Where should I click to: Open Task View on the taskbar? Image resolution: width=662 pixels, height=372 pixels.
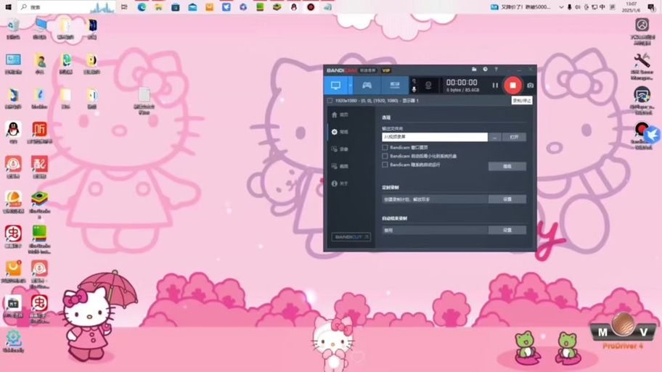point(124,7)
